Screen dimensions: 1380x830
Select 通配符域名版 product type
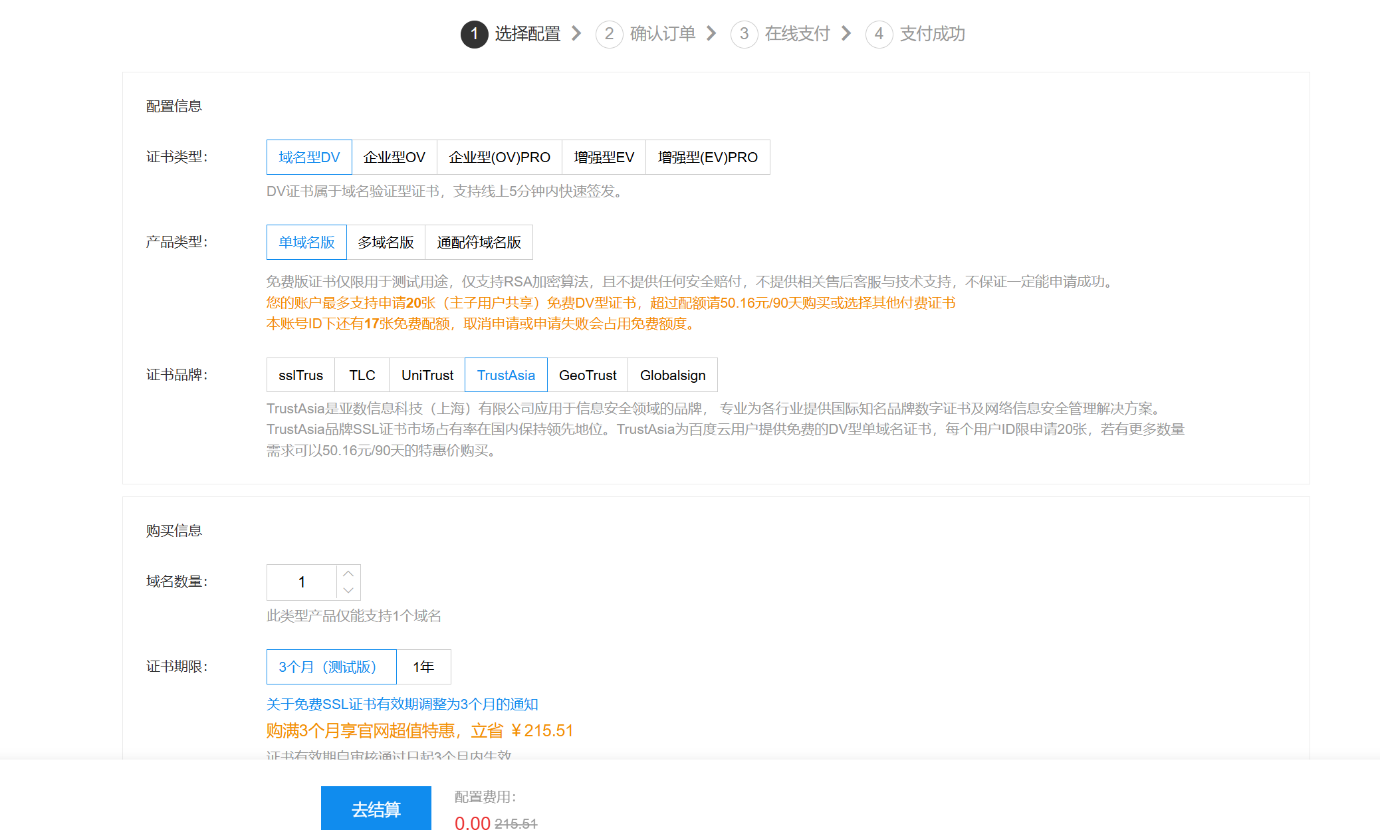(x=479, y=243)
